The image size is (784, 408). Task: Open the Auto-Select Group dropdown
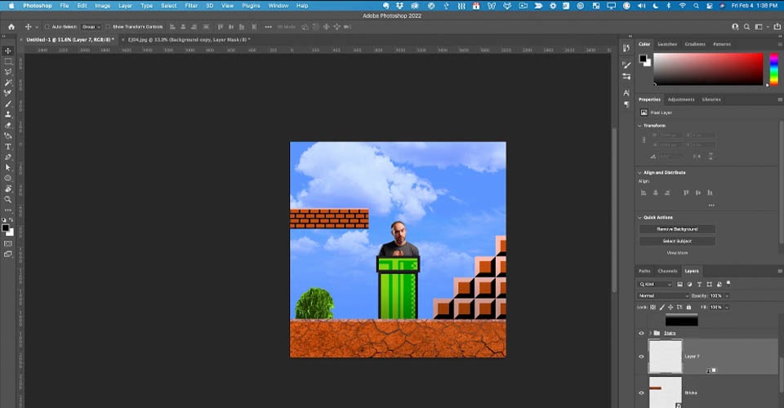[x=91, y=27]
